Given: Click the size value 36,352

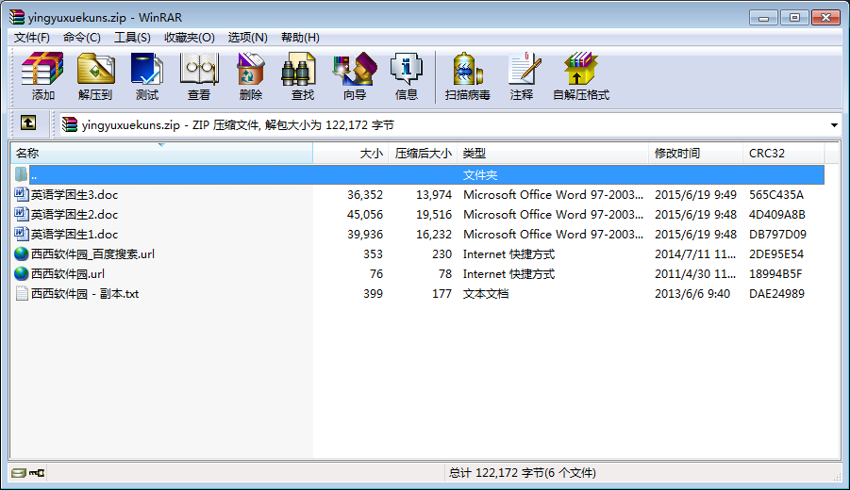Looking at the screenshot, I should pyautogui.click(x=365, y=194).
